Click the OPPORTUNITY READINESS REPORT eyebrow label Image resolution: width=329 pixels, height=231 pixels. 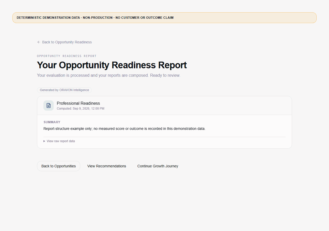[x=67, y=56]
